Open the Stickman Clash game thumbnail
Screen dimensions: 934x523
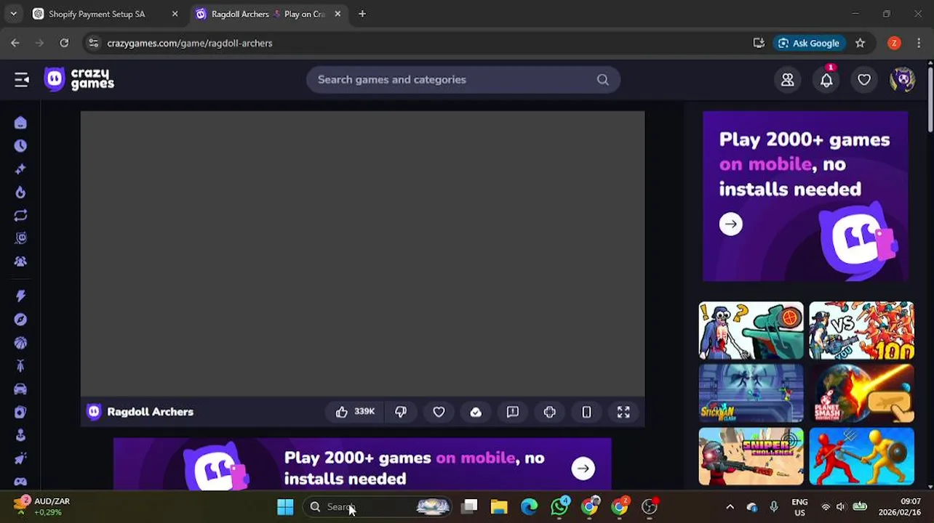point(751,394)
